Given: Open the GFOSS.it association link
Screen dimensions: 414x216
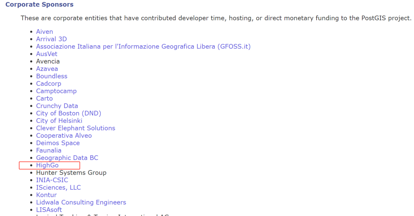Looking at the screenshot, I should pos(143,46).
